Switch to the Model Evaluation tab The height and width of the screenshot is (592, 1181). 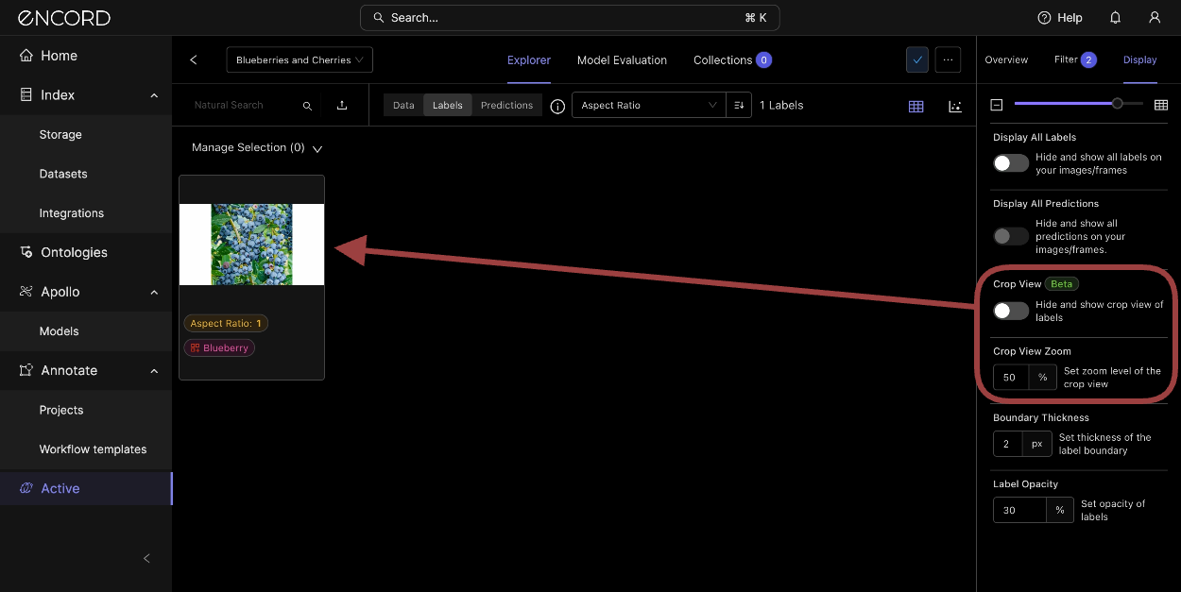(x=622, y=59)
